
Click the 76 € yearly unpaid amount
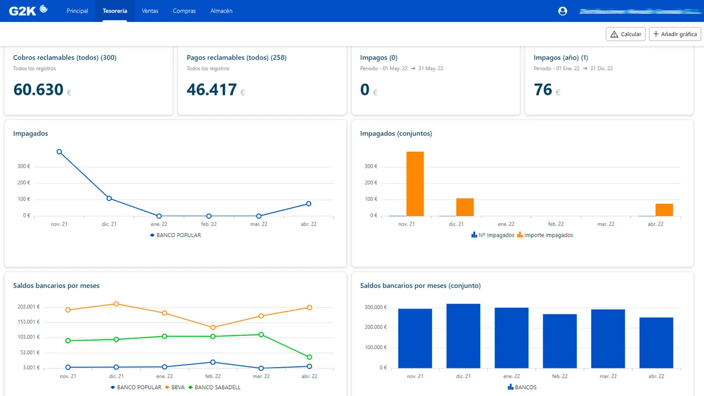pos(547,90)
